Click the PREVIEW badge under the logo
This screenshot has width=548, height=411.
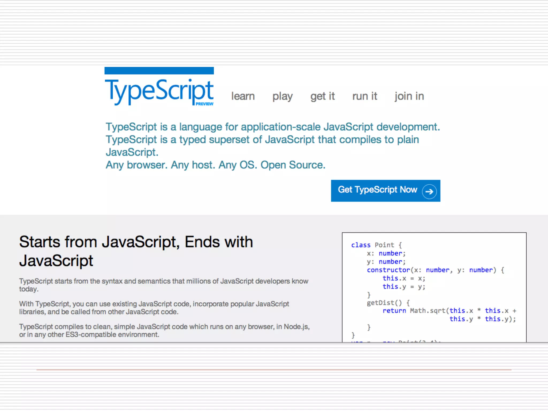pos(204,104)
